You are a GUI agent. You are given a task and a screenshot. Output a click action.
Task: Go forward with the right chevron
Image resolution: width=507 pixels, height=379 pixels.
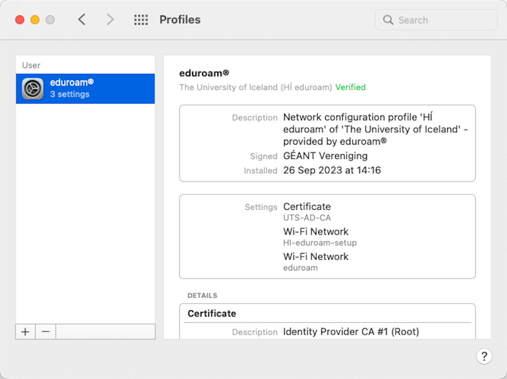pyautogui.click(x=110, y=20)
